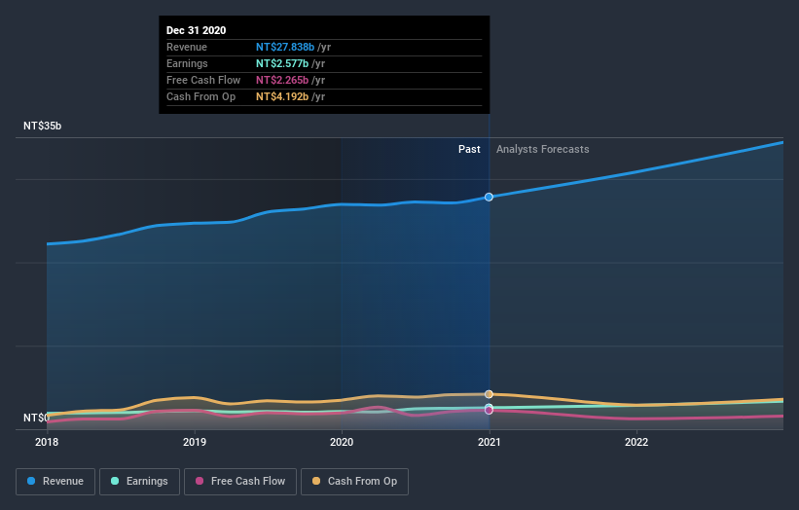799x510 pixels.
Task: Click the 'Revenue' row label in tooltip
Action: [187, 47]
